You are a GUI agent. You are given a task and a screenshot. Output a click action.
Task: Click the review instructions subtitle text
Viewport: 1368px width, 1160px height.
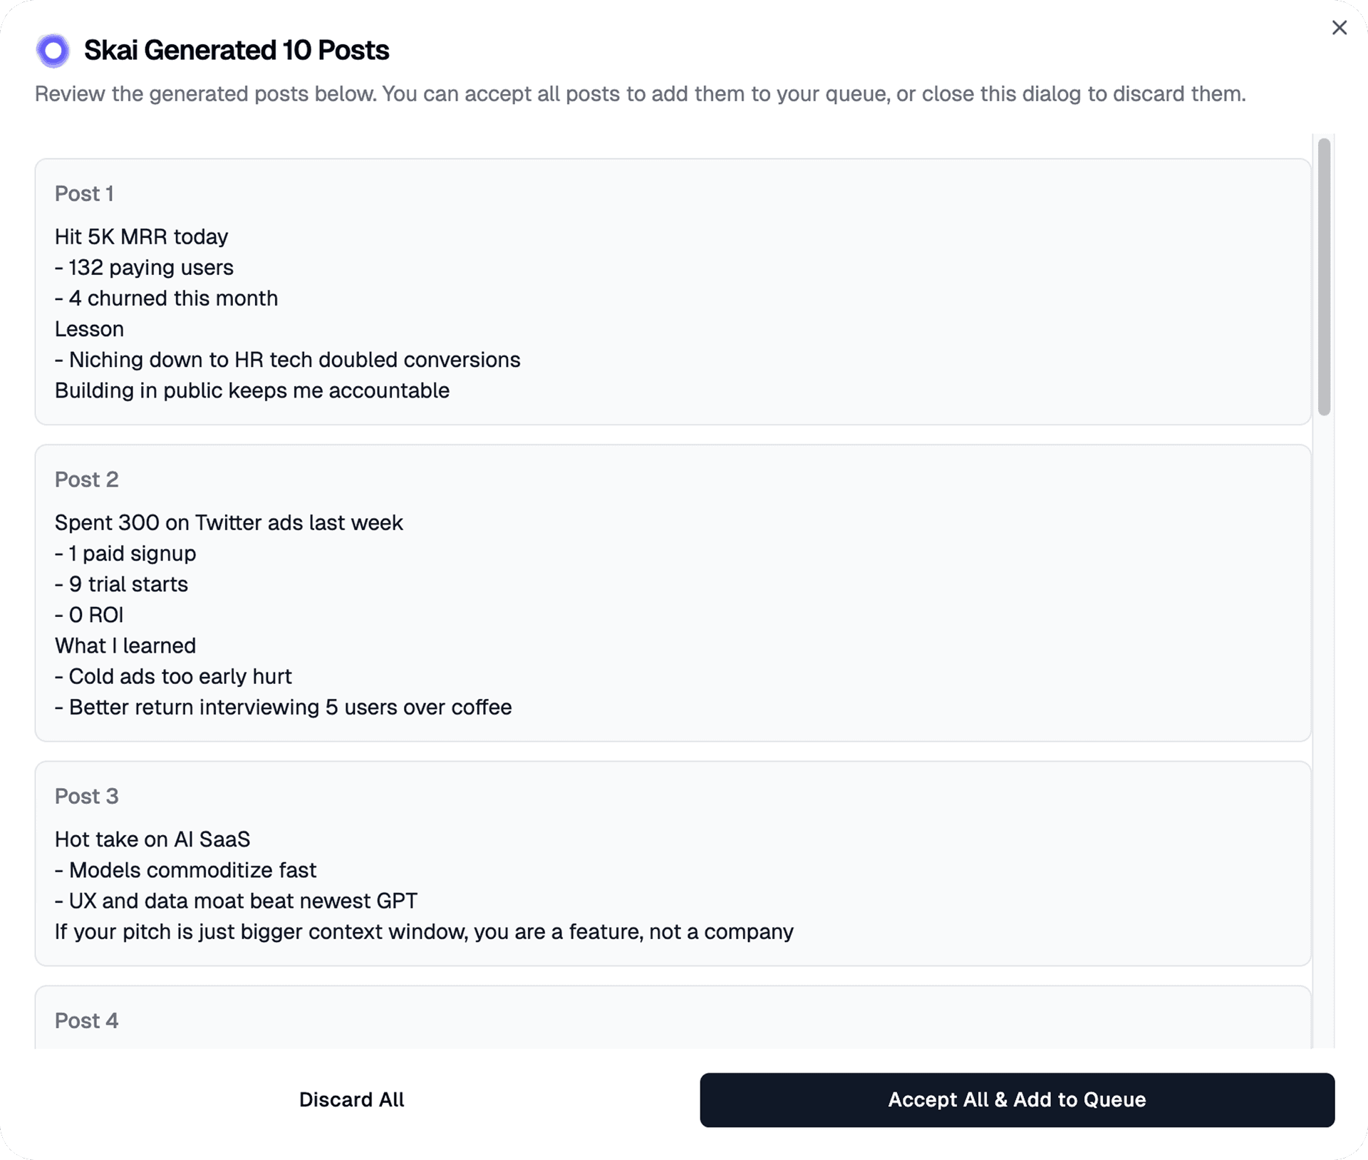[640, 94]
